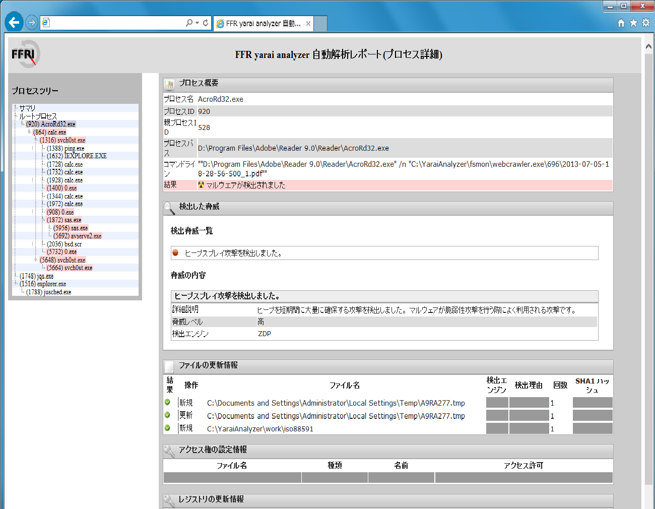Click green check icon beside iso88591 file row
The height and width of the screenshot is (509, 655).
[167, 428]
